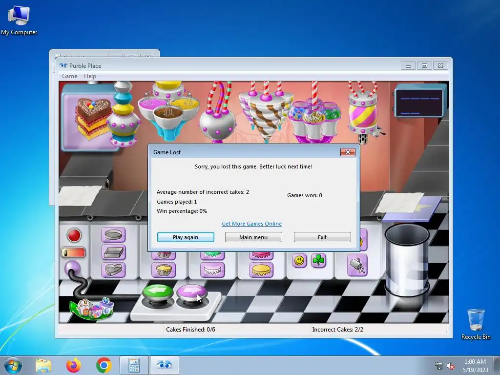Select the round cake pan button
The image size is (500, 375).
(113, 235)
